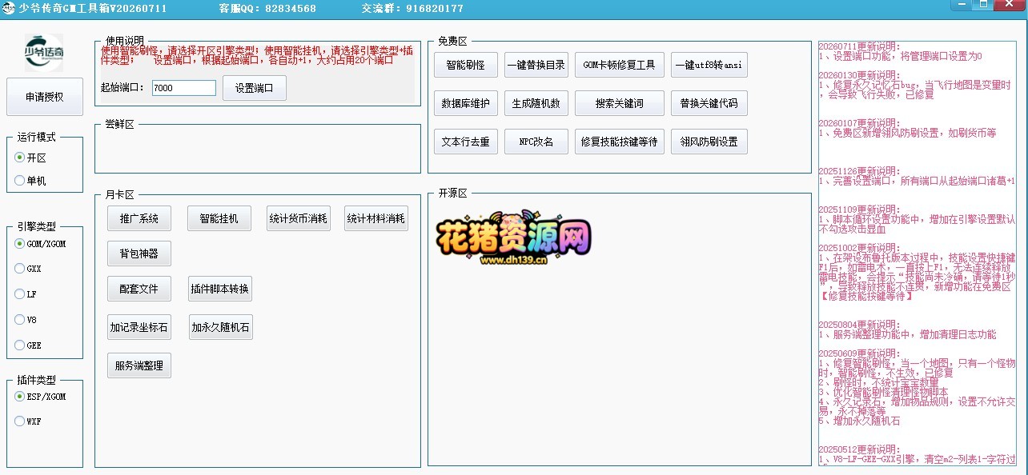Click the 替换关键代码 button
This screenshot has width=1028, height=475.
tap(709, 103)
